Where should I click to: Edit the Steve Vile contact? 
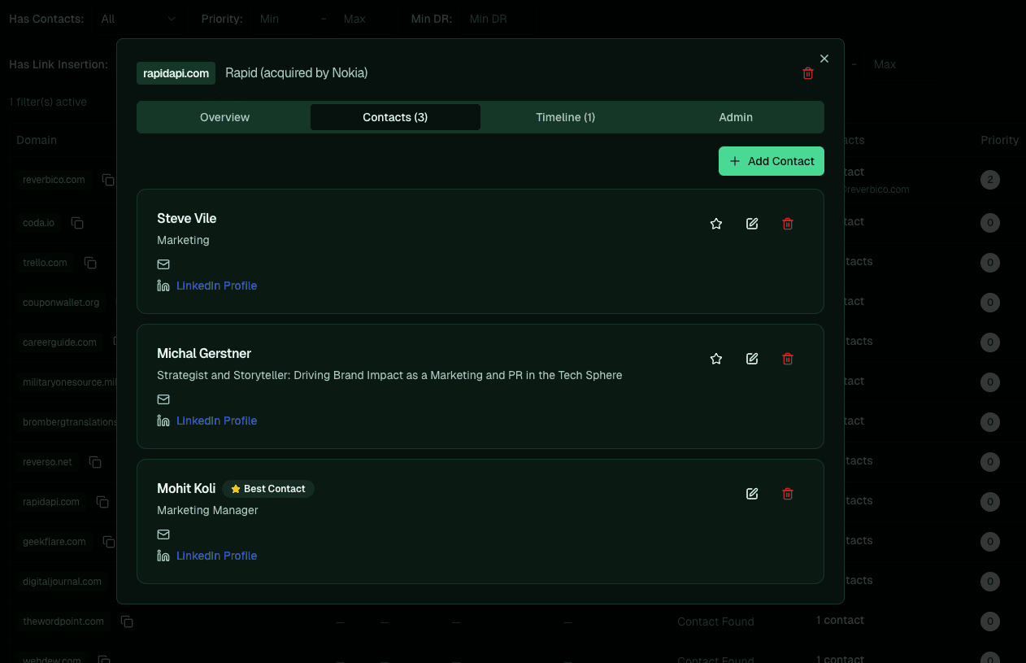click(x=752, y=224)
